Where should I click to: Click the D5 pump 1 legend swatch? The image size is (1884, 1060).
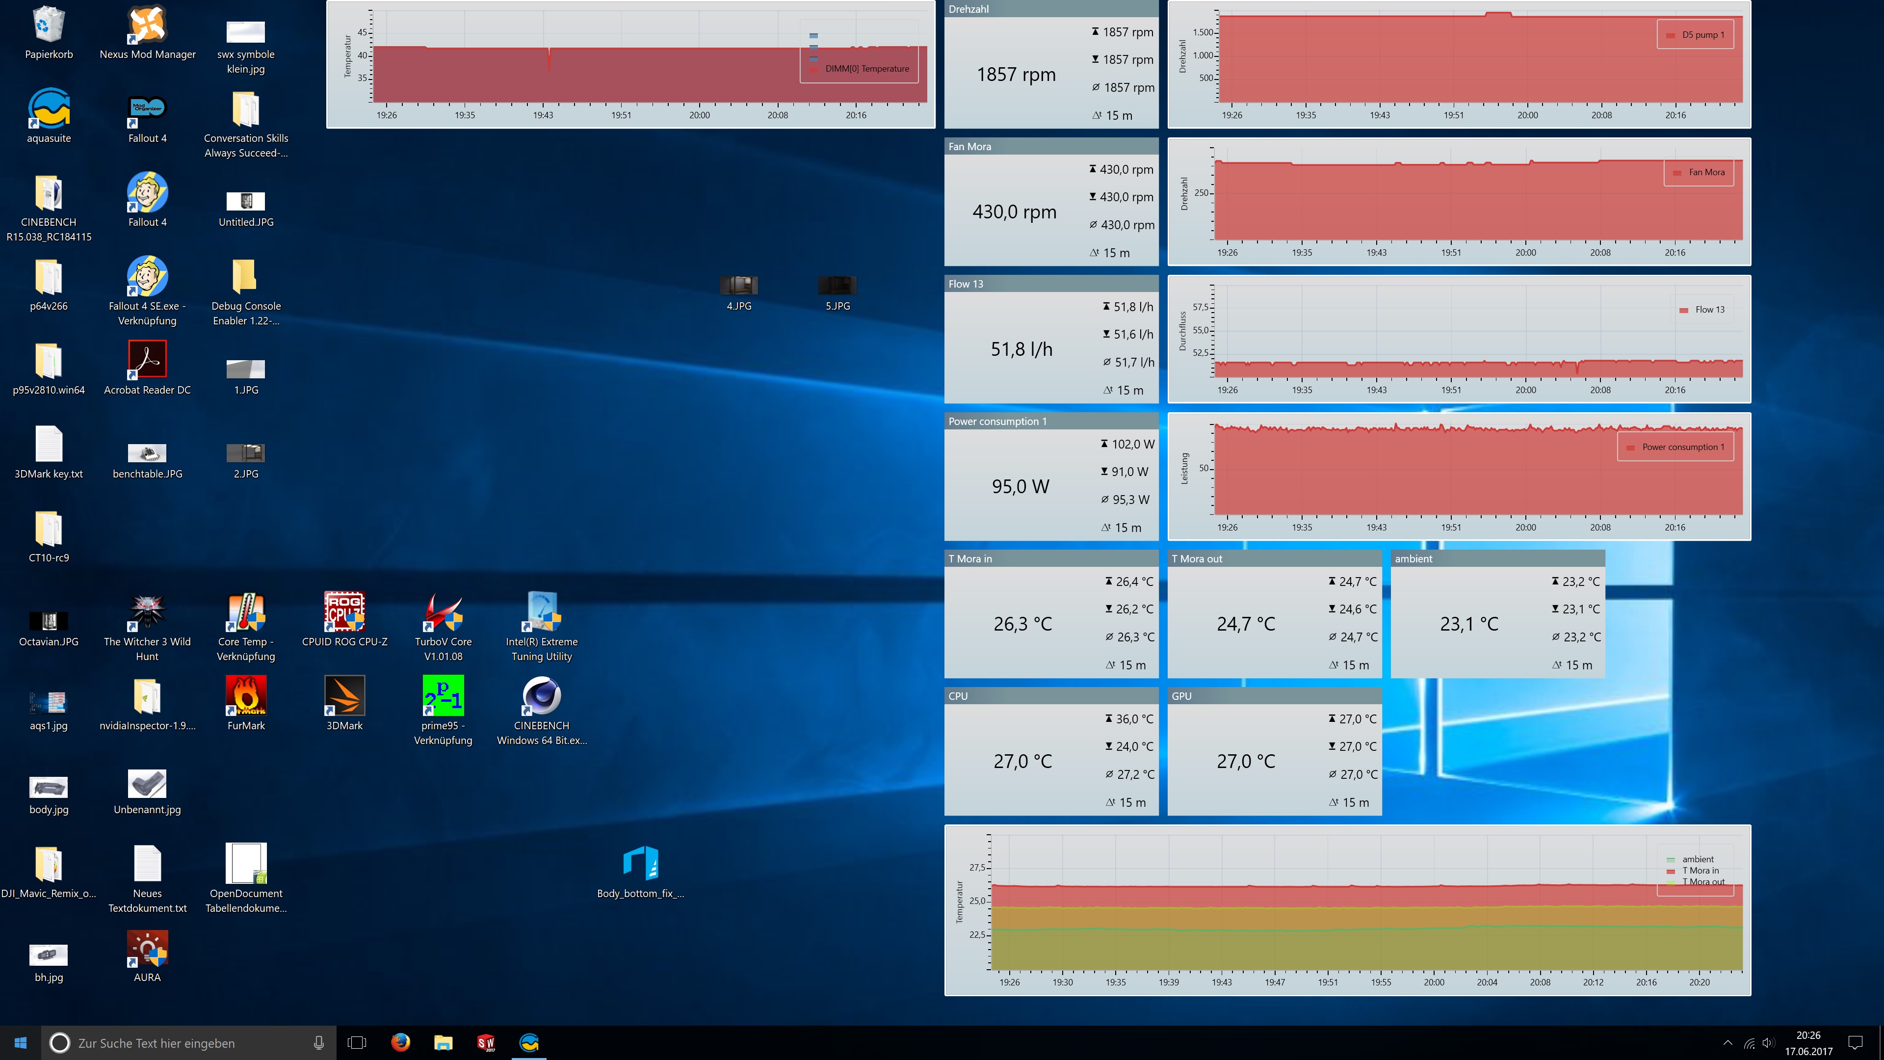[1671, 35]
